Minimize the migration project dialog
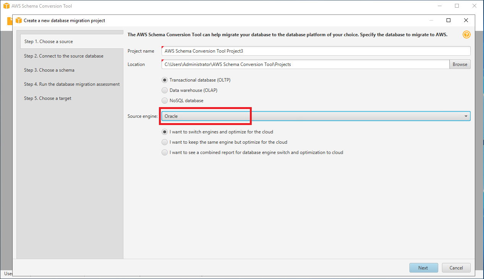484x279 pixels. 431,20
